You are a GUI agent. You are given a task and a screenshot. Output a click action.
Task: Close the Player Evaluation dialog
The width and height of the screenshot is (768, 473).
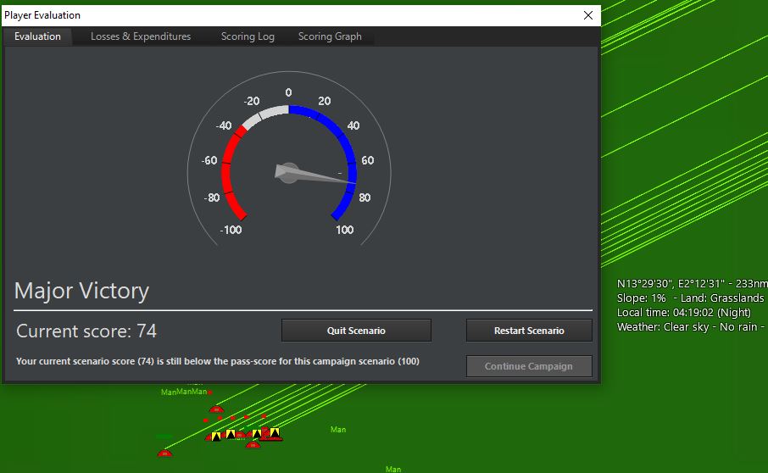588,15
